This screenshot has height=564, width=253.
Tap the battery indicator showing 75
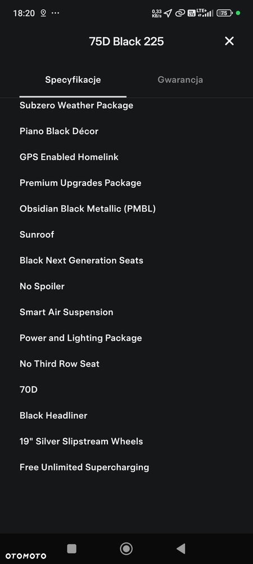coord(225,14)
